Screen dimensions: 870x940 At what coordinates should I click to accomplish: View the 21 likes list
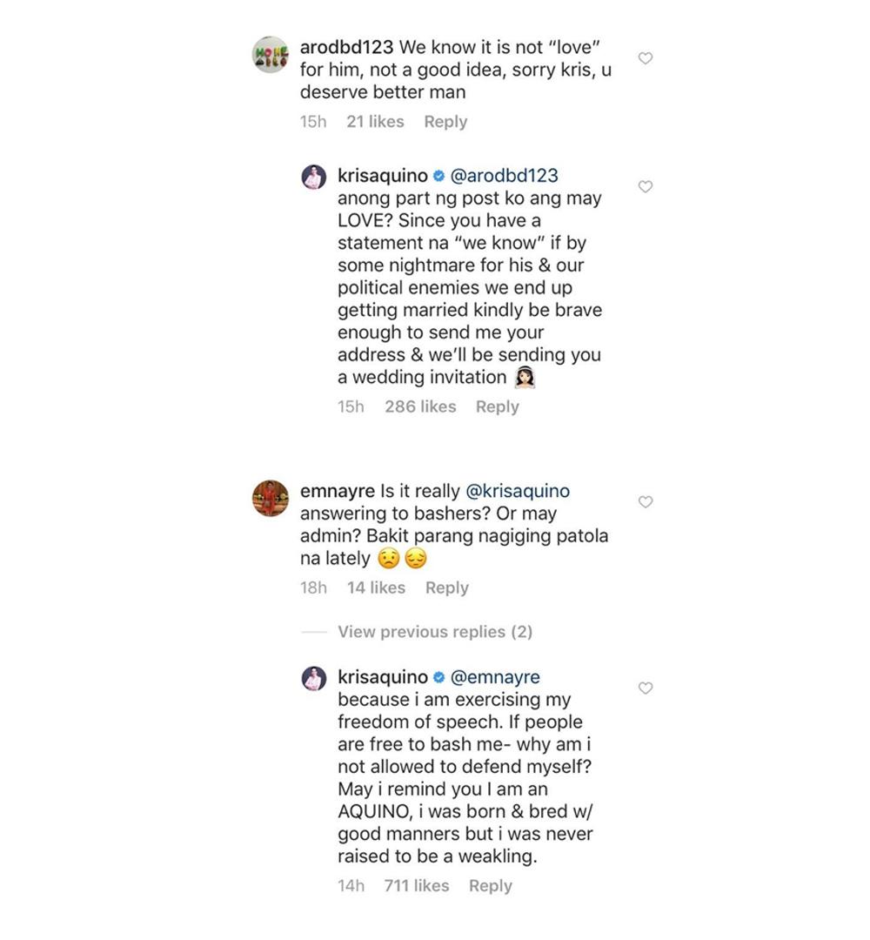[375, 122]
